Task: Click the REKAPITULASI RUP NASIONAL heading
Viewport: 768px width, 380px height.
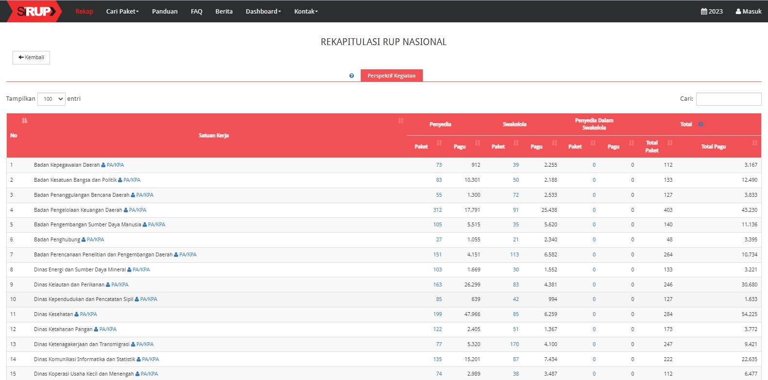Action: [384, 42]
